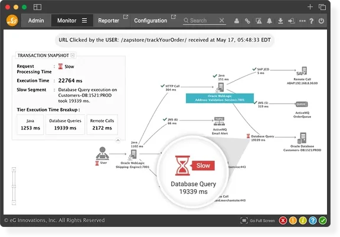340x237 pixels.
Task: Click Go Full Screen
Action: point(258,220)
